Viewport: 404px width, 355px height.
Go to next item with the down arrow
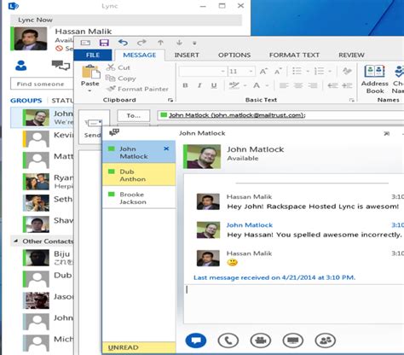(x=179, y=43)
